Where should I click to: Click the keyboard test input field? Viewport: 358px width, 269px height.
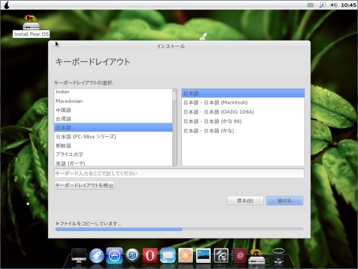coord(178,174)
